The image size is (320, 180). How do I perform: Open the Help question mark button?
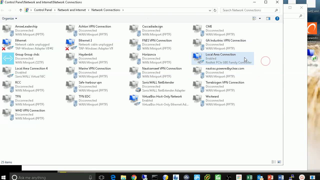277,18
